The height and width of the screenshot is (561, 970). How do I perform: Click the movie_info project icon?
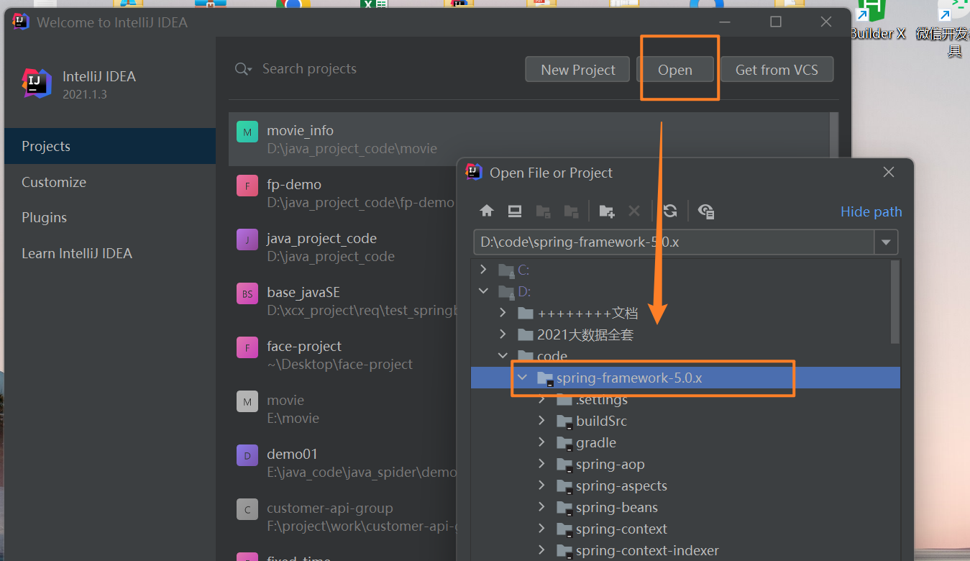point(247,132)
